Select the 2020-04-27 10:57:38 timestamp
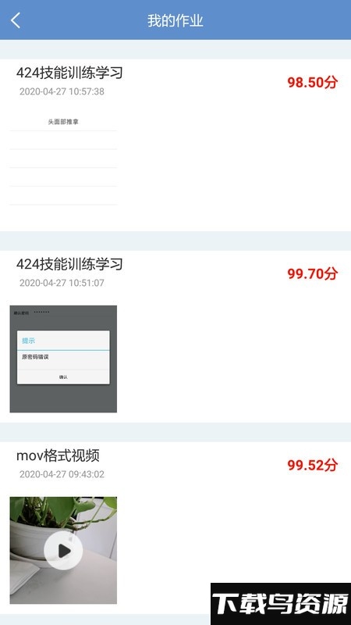This screenshot has height=625, width=351. point(62,91)
